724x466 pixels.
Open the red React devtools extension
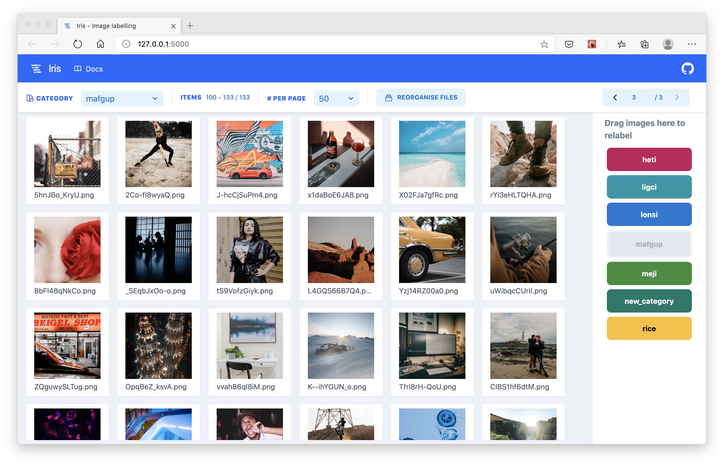[592, 44]
